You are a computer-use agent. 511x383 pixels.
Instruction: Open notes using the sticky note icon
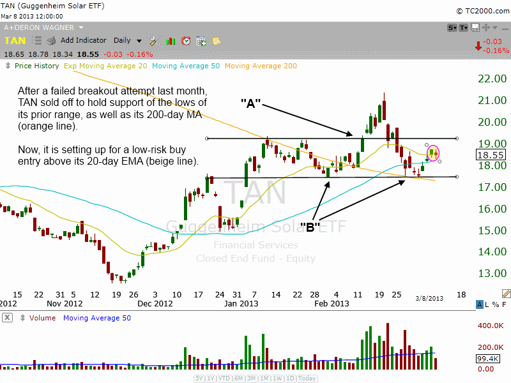click(216, 40)
